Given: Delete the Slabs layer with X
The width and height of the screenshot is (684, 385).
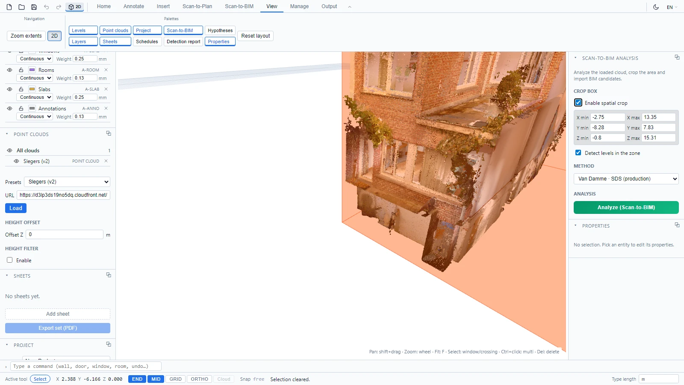Looking at the screenshot, I should coord(106,89).
